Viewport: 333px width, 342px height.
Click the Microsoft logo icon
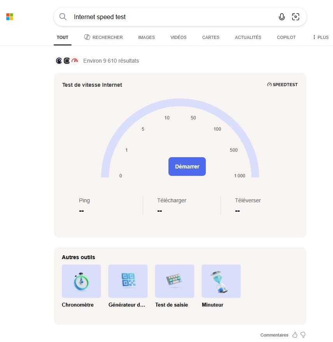pyautogui.click(x=10, y=17)
